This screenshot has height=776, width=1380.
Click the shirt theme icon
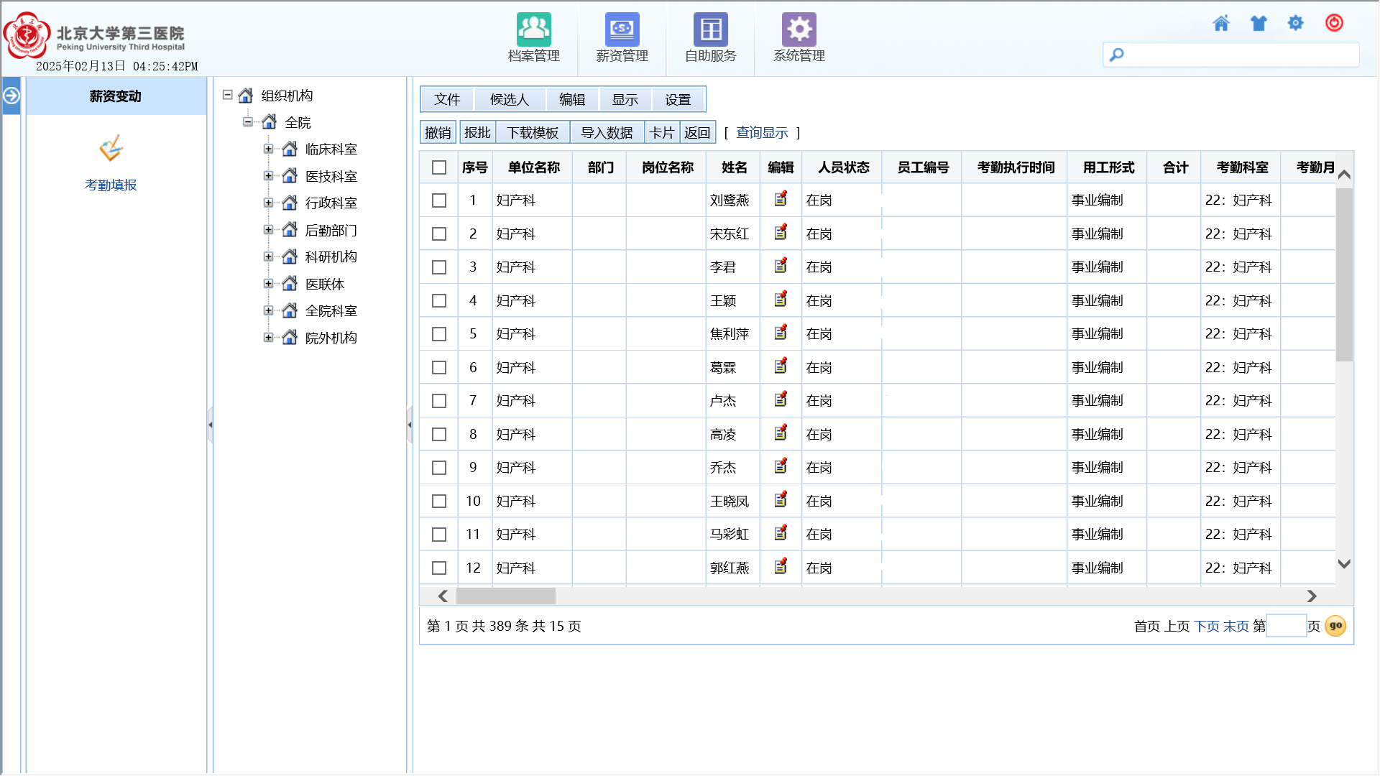pyautogui.click(x=1258, y=24)
